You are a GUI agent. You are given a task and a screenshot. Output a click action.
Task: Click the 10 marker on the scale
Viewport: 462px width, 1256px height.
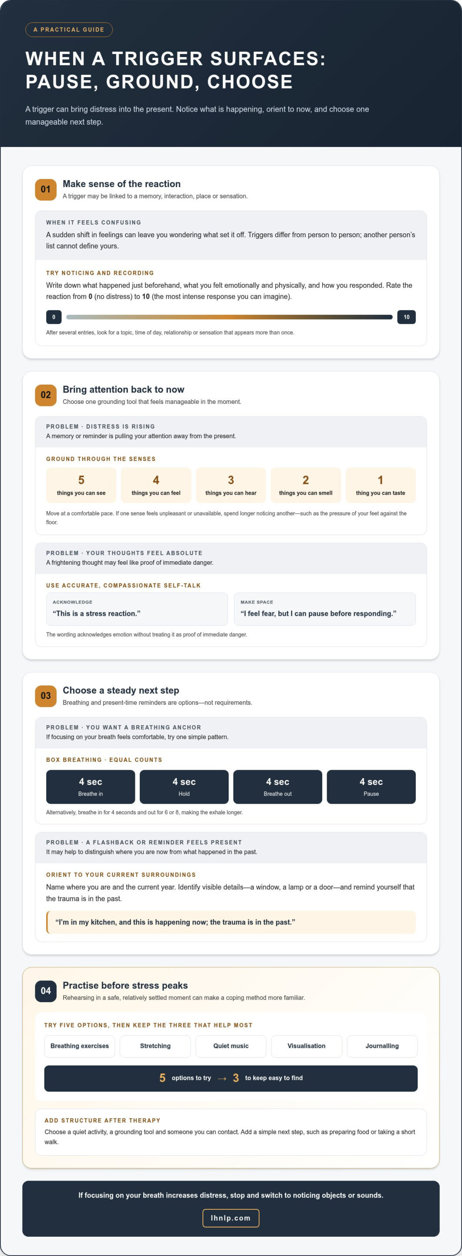coord(407,317)
